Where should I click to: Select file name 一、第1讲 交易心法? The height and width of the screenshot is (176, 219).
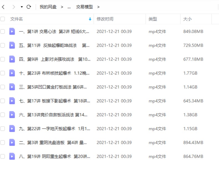(x=54, y=31)
